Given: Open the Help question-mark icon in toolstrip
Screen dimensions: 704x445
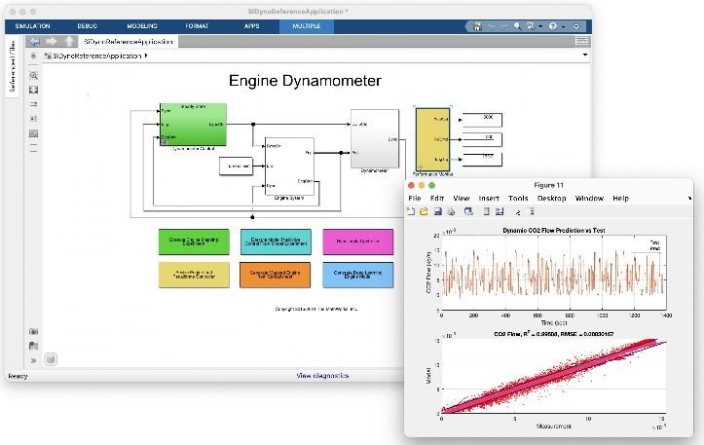Looking at the screenshot, I should point(553,26).
